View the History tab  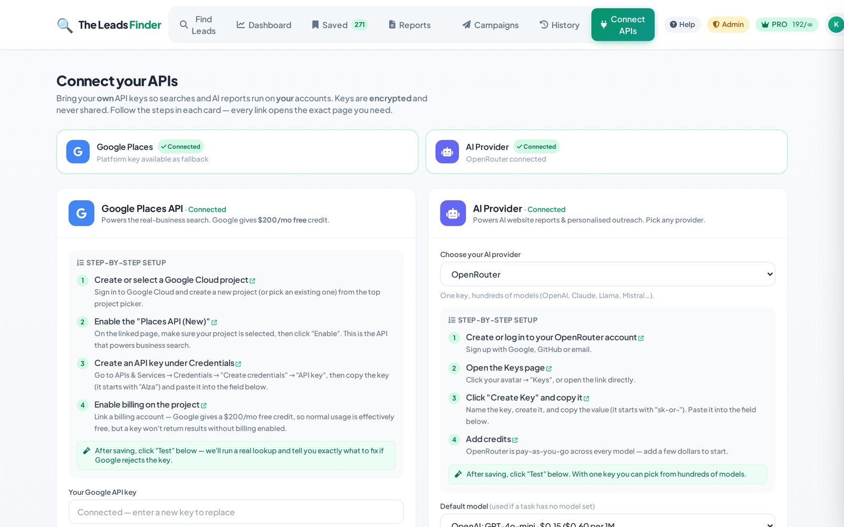559,25
